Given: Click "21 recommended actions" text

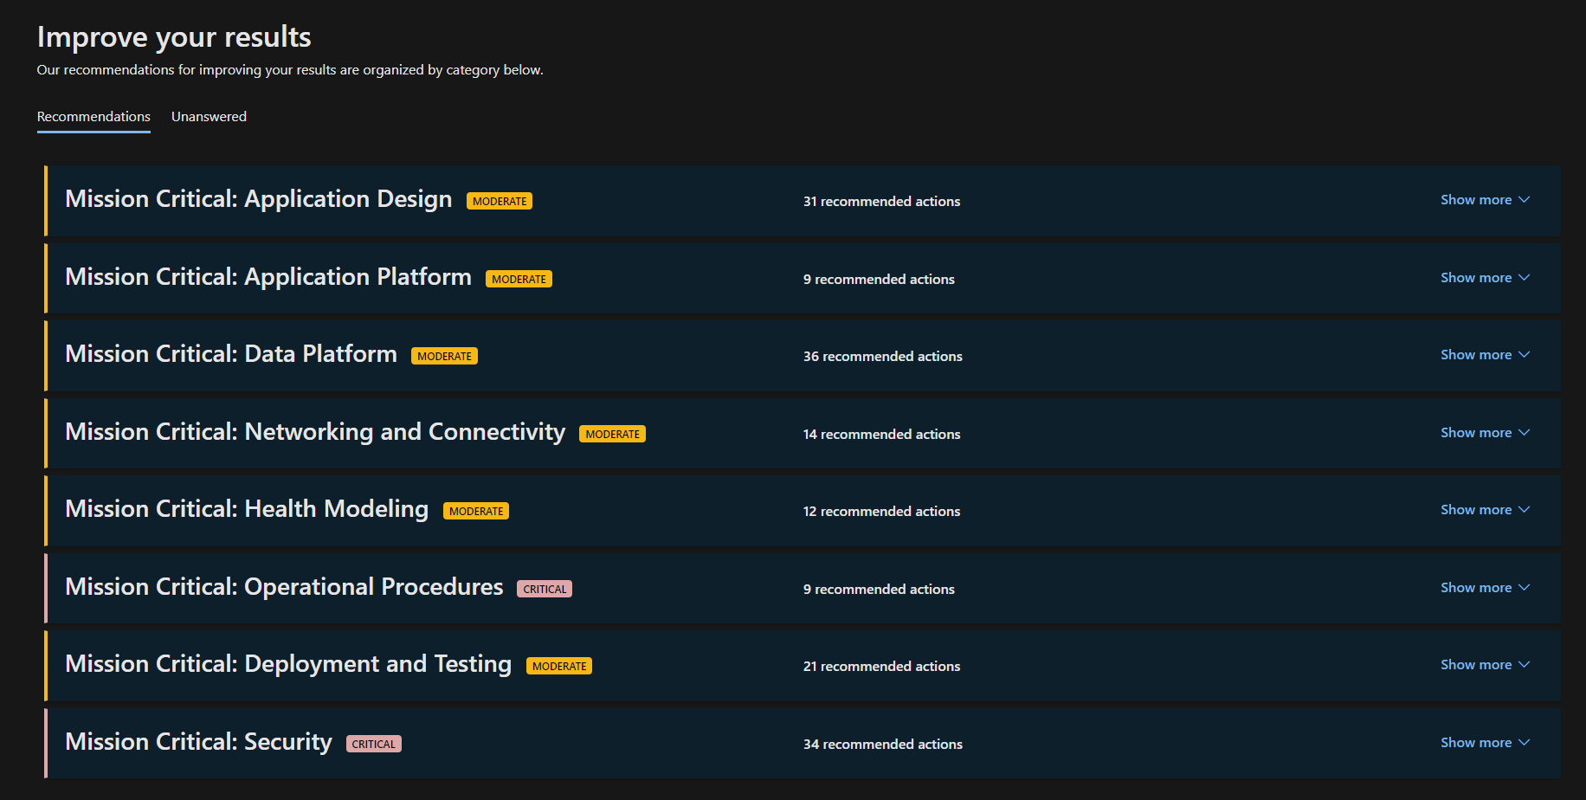Looking at the screenshot, I should point(881,666).
